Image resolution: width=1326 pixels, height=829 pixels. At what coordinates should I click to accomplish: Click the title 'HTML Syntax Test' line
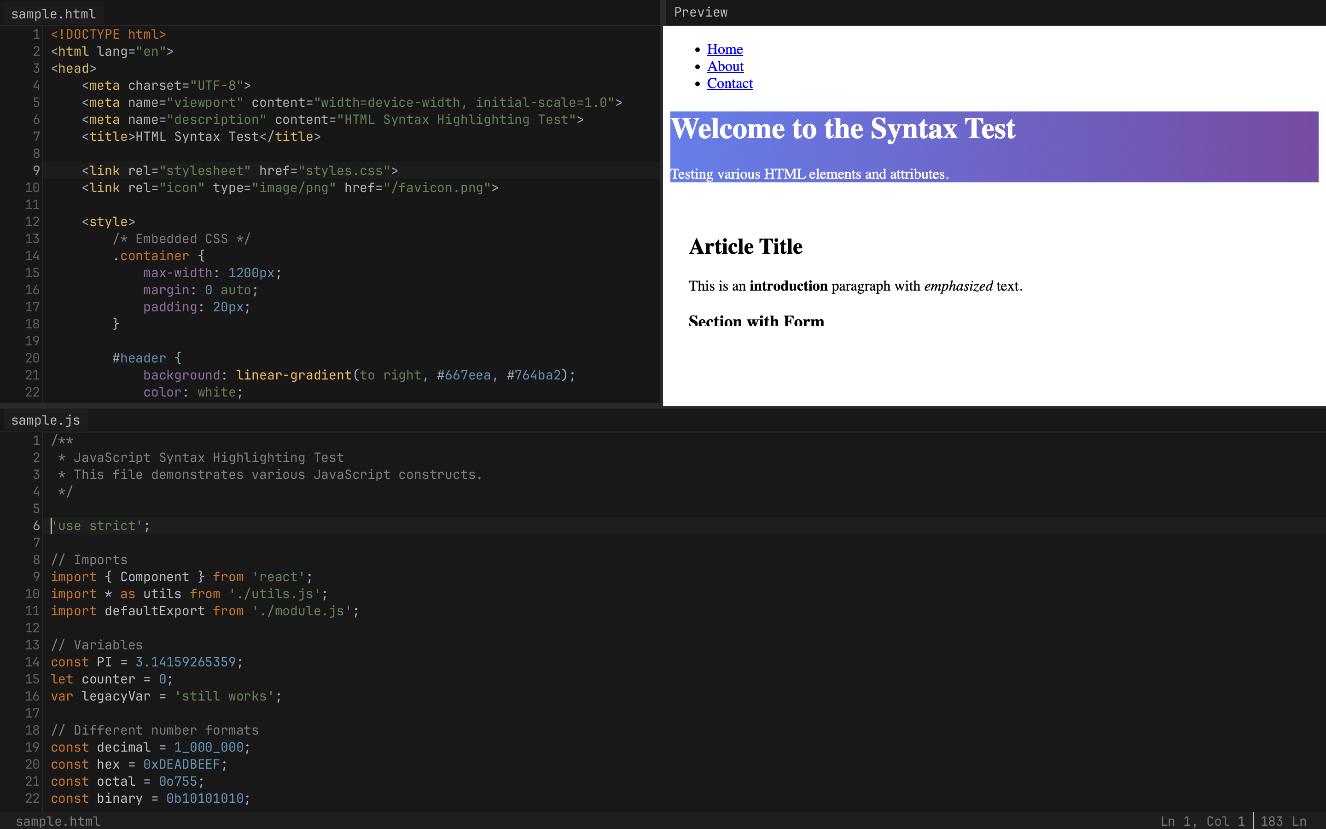point(201,136)
